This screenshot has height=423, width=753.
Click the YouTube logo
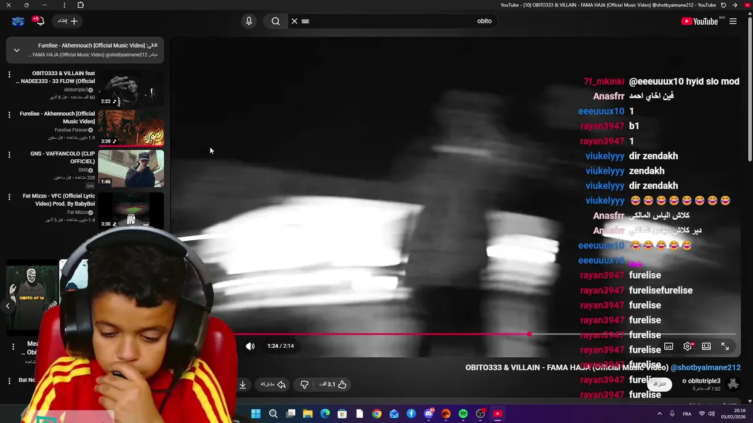click(699, 21)
